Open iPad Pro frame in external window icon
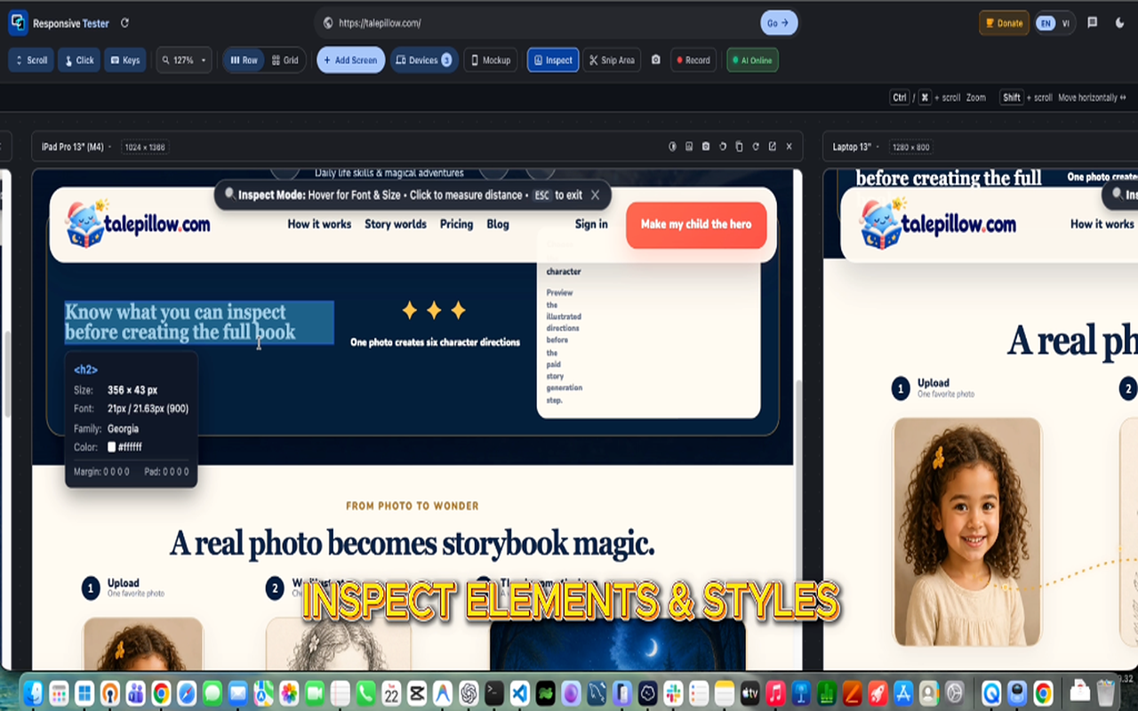 coord(773,147)
